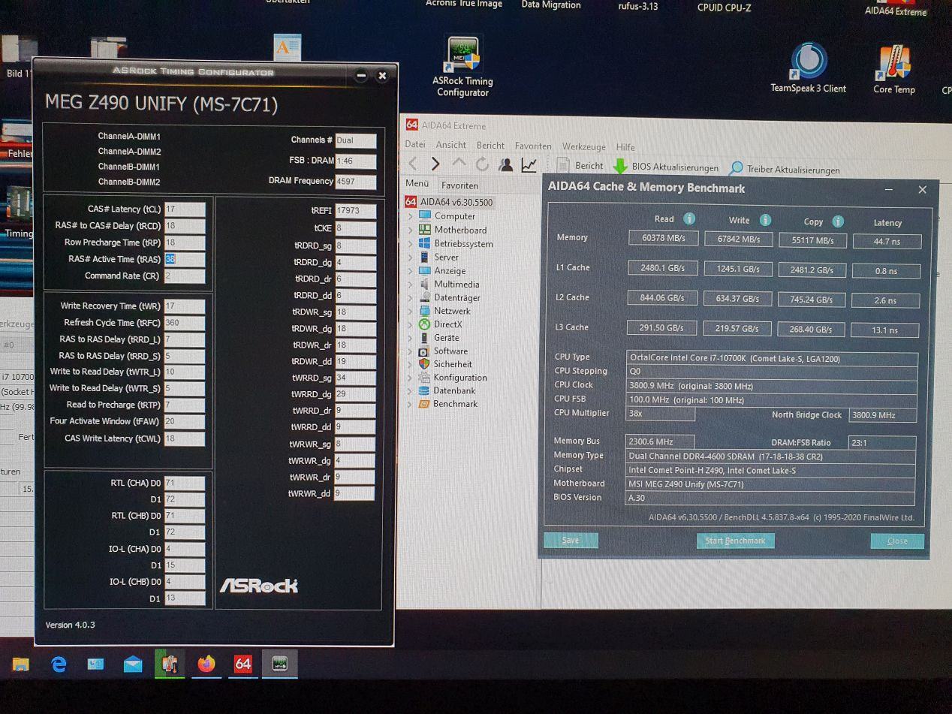
Task: Expand the Server tree node
Action: click(410, 257)
